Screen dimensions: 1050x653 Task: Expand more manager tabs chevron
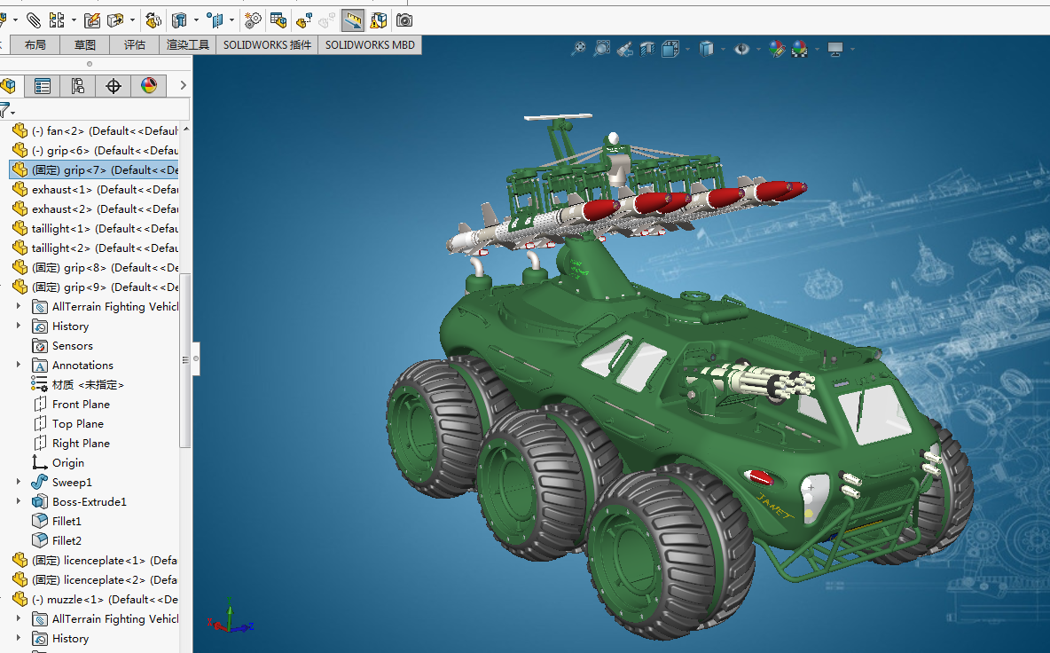tap(183, 85)
